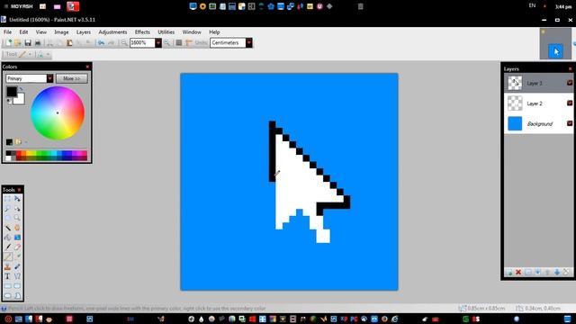Select the Eraser tool
The width and height of the screenshot is (576, 324).
click(17, 247)
